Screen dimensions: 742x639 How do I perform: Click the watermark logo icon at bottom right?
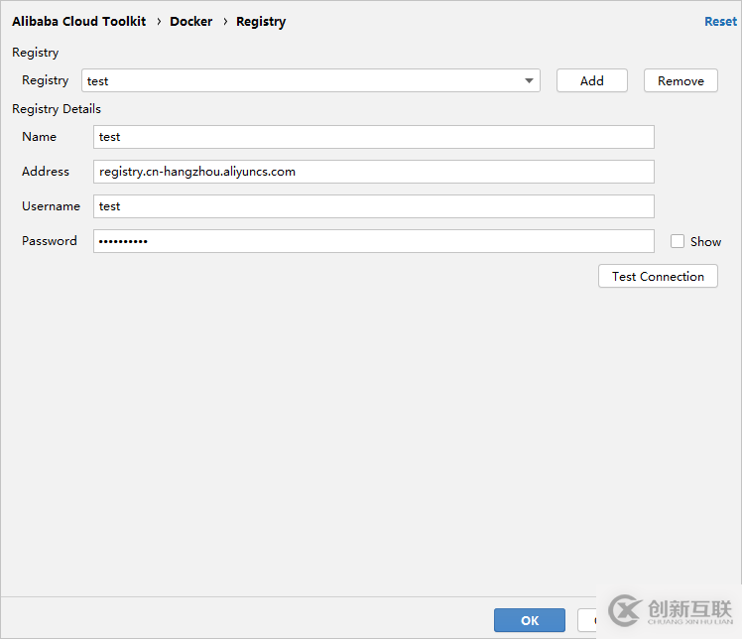[x=625, y=610]
